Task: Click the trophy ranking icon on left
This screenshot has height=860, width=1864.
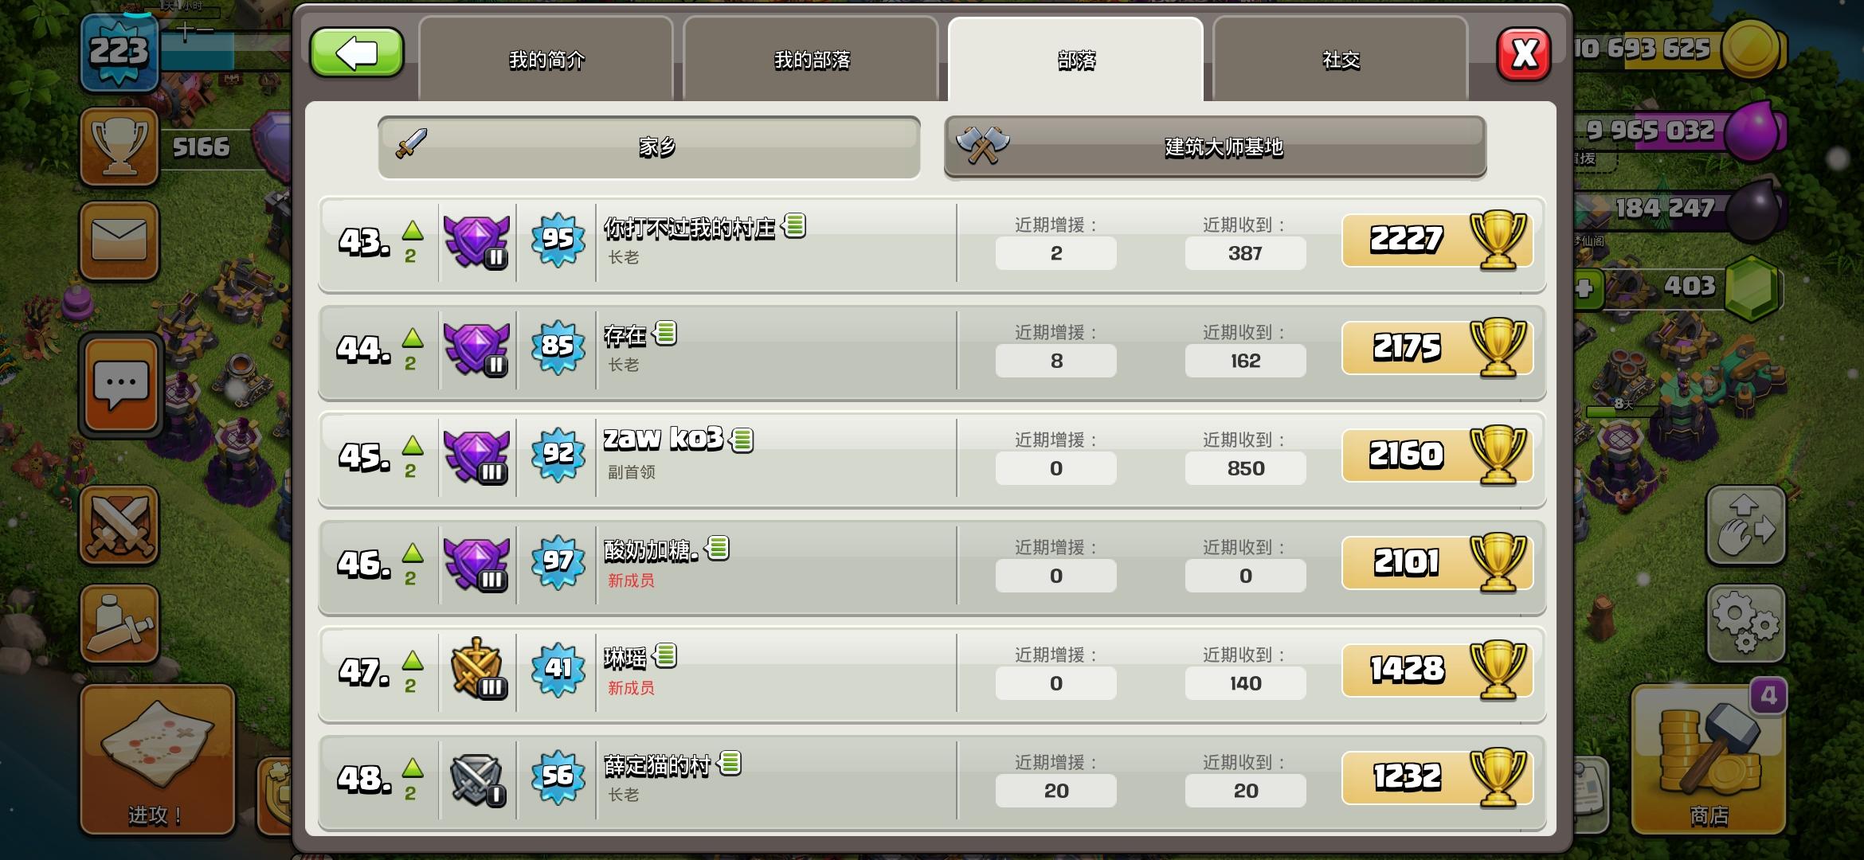Action: [x=119, y=147]
